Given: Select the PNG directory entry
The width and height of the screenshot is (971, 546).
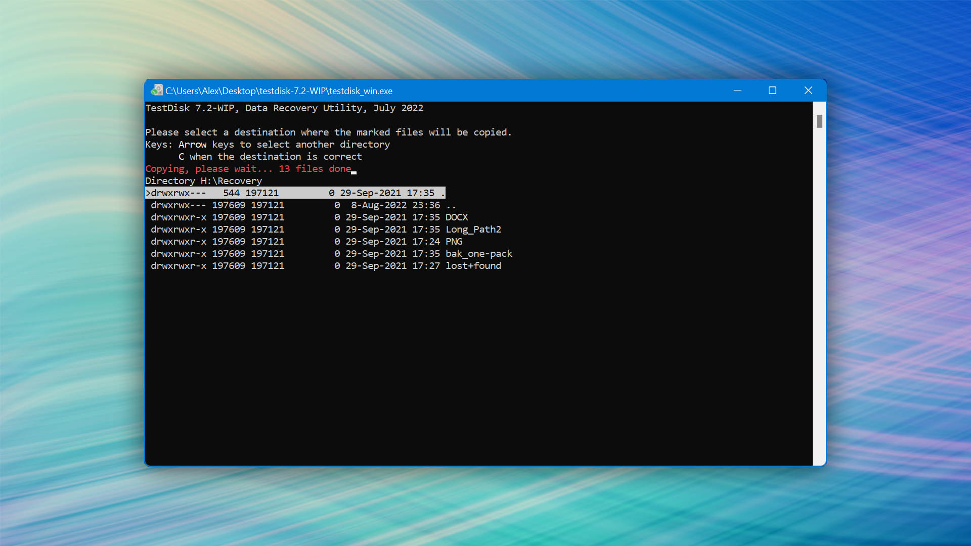Looking at the screenshot, I should tap(306, 242).
